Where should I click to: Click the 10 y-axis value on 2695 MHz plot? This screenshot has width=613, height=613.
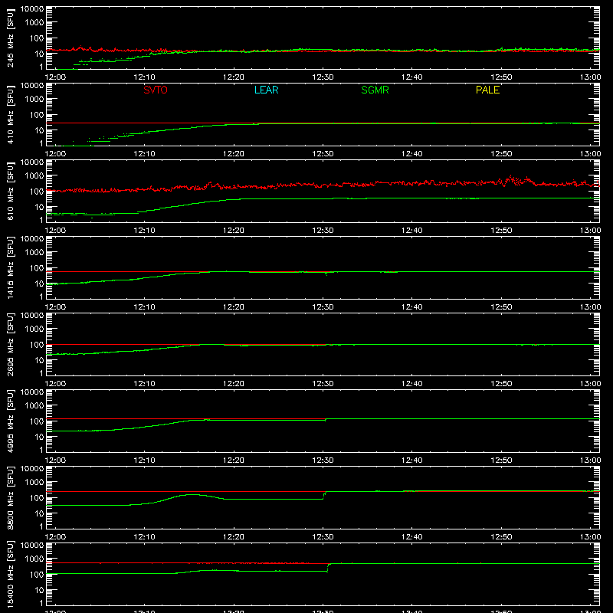[39, 360]
